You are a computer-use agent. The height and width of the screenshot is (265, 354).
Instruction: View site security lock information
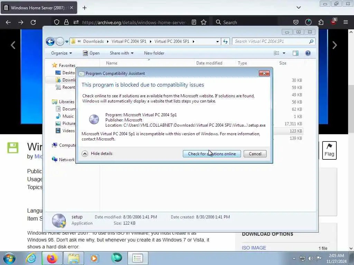66,22
